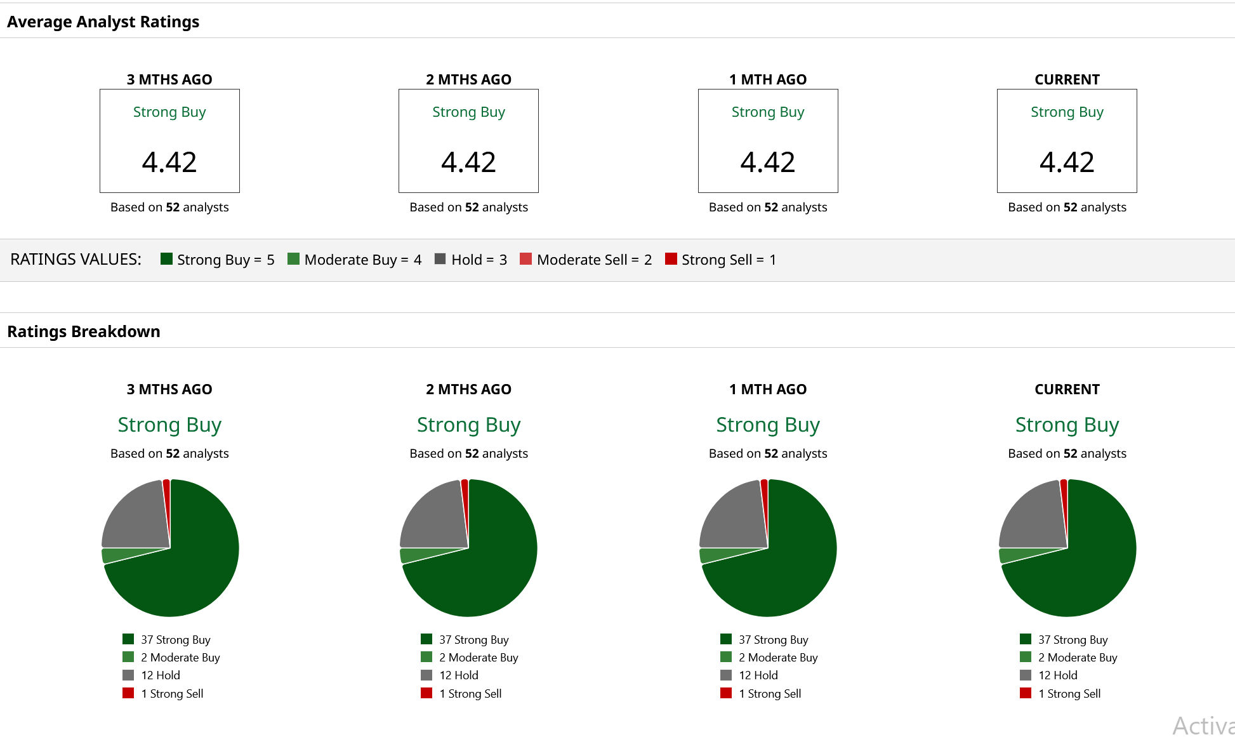The height and width of the screenshot is (737, 1235).
Task: Click the CURRENT 4.42 rating box
Action: (1067, 141)
